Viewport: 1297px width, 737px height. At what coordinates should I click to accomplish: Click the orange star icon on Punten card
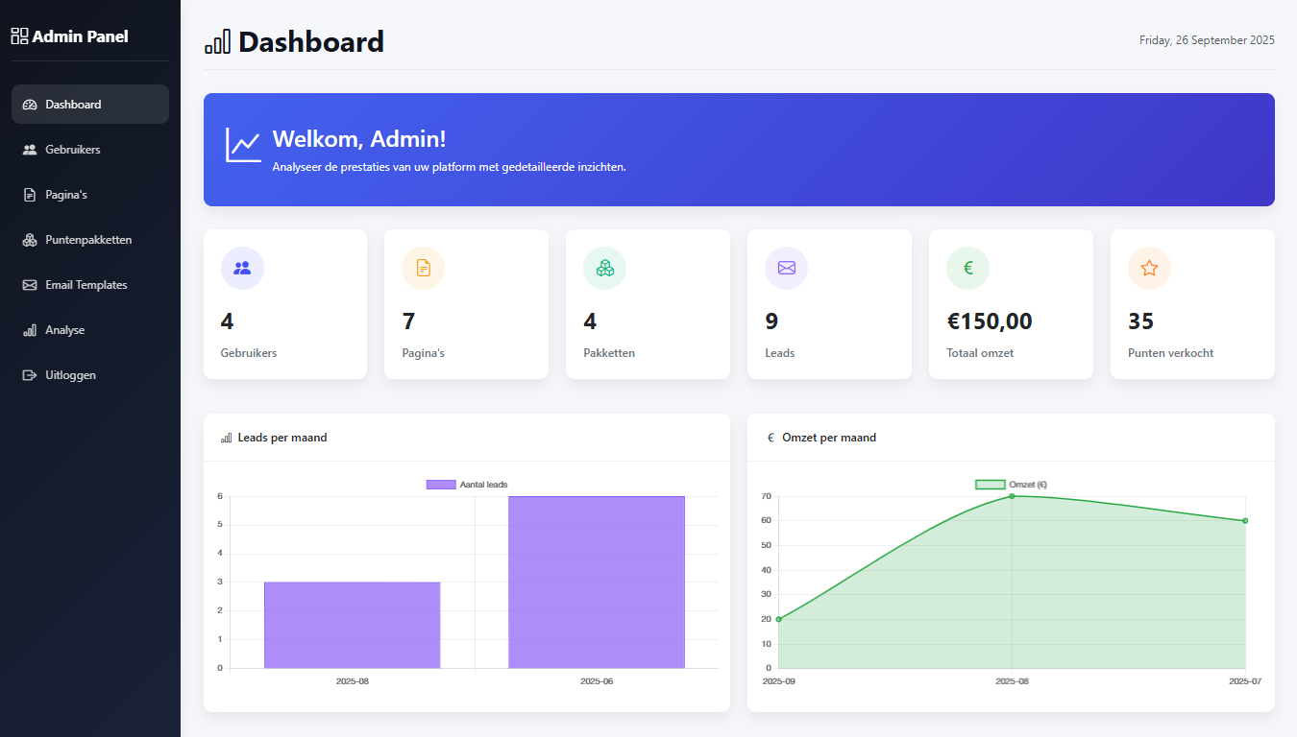1149,268
